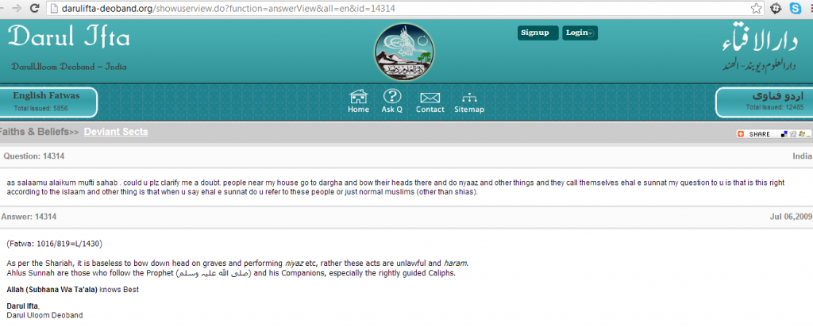Viewport: 813px width, 327px height.
Task: Click the 'Darul Ifta,' bold signature
Action: click(x=23, y=307)
